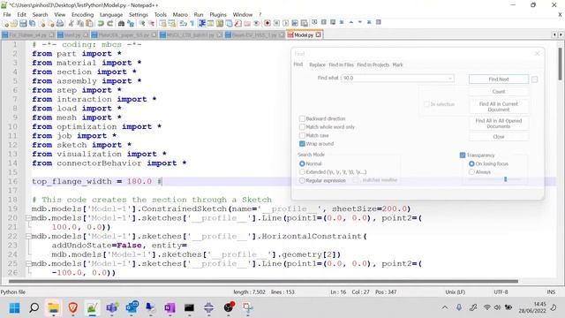Screen dimensions: 565x318
Task: Click the Play macro toolbar icon
Action: point(285,24)
